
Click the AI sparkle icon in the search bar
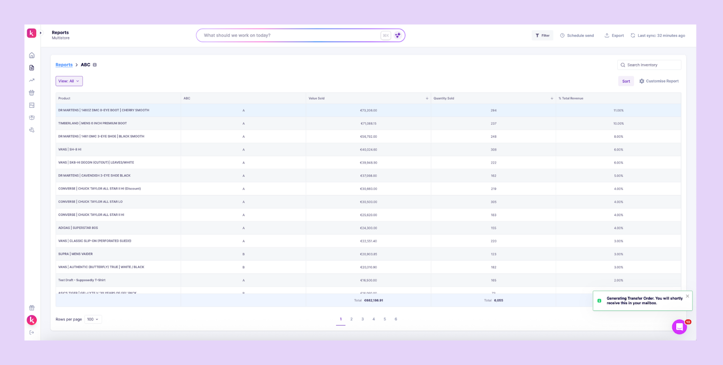398,35
